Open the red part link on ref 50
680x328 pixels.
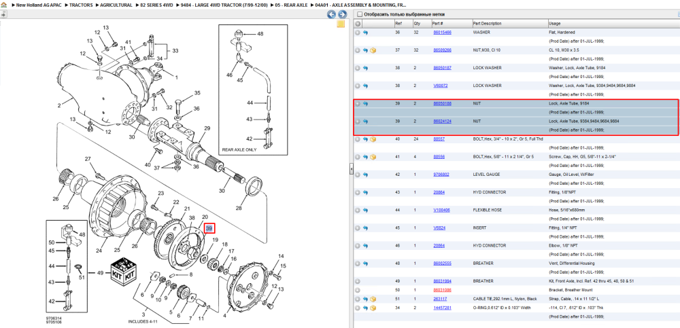coord(443,290)
